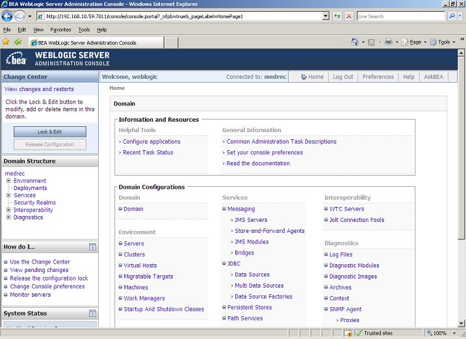Click the Live Search input field
Image resolution: width=466 pixels, height=339 pixels.
(400, 16)
